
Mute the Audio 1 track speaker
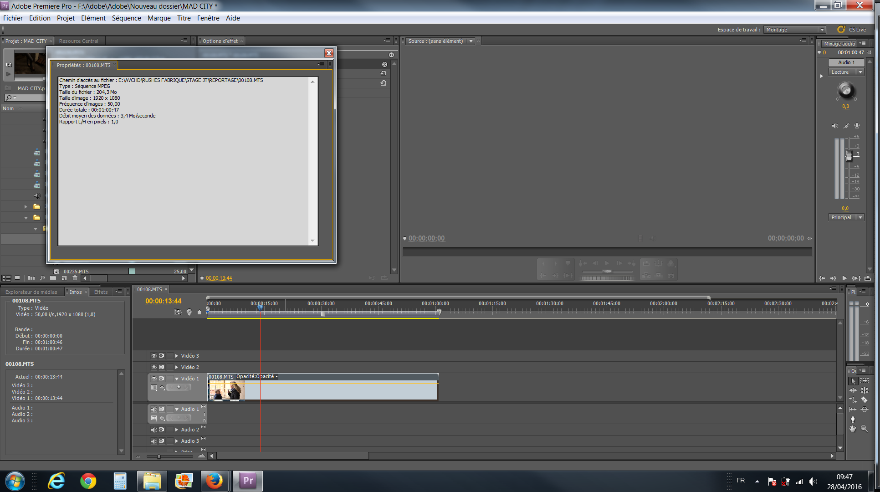(154, 409)
